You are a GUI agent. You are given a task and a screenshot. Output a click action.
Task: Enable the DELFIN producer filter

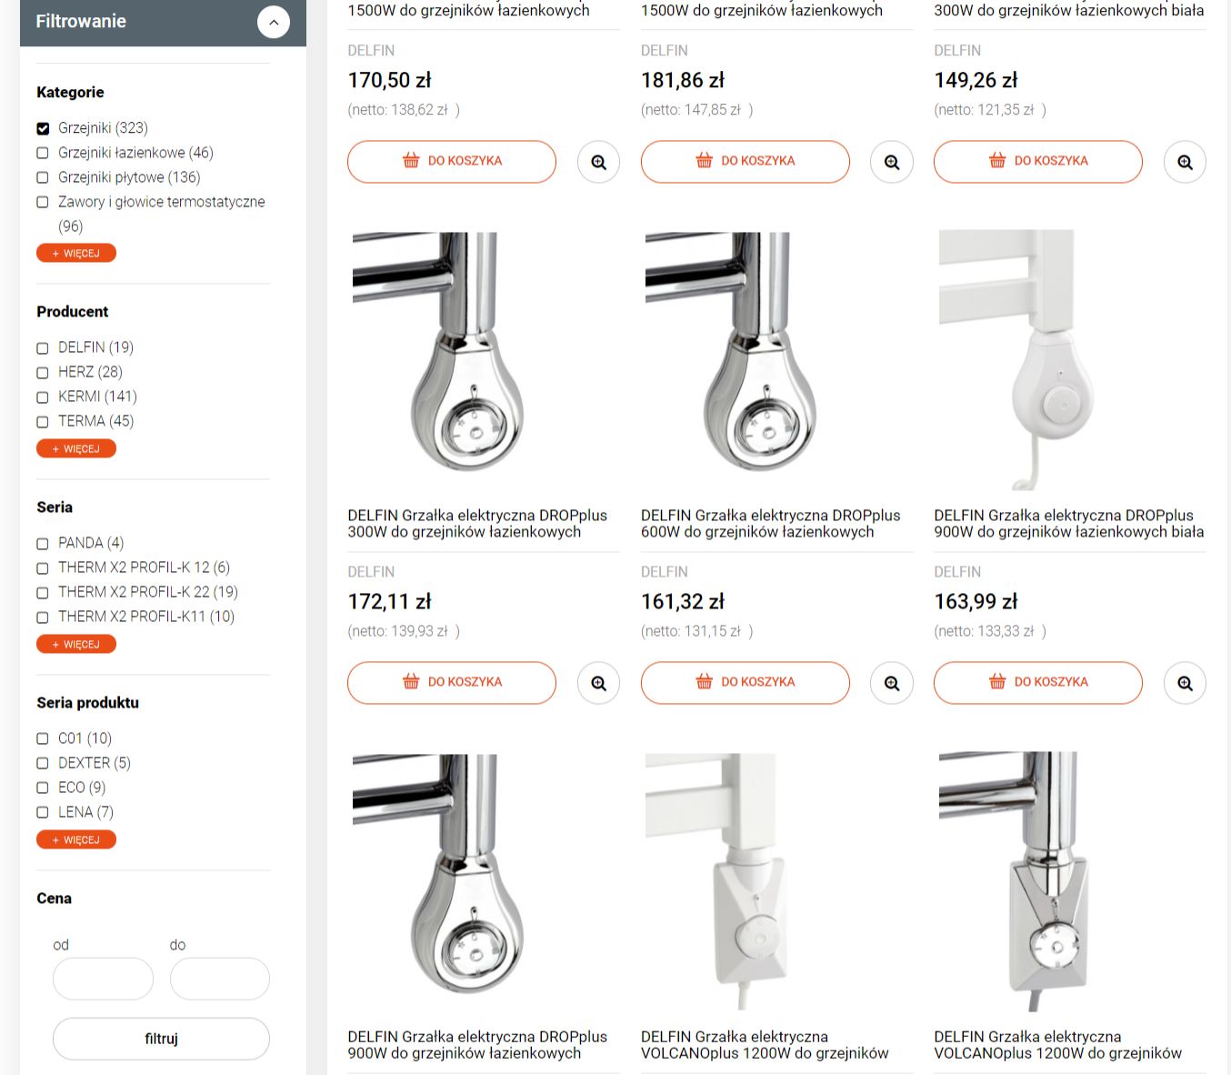pos(43,347)
